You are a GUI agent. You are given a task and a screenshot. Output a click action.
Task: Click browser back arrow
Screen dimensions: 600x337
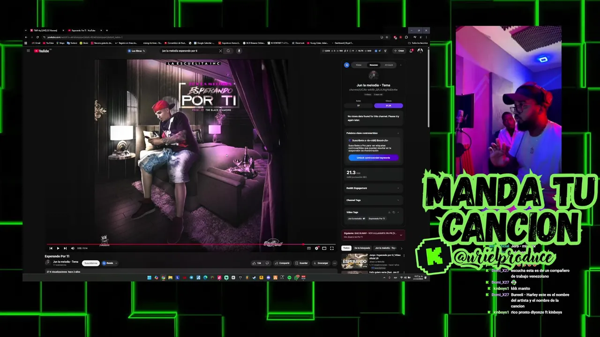(26, 37)
